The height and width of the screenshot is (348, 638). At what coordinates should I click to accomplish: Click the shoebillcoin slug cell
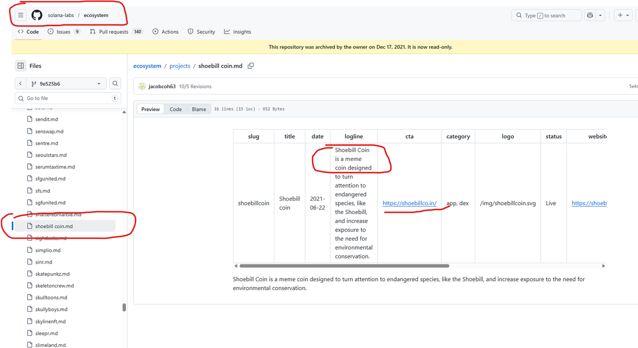point(254,203)
